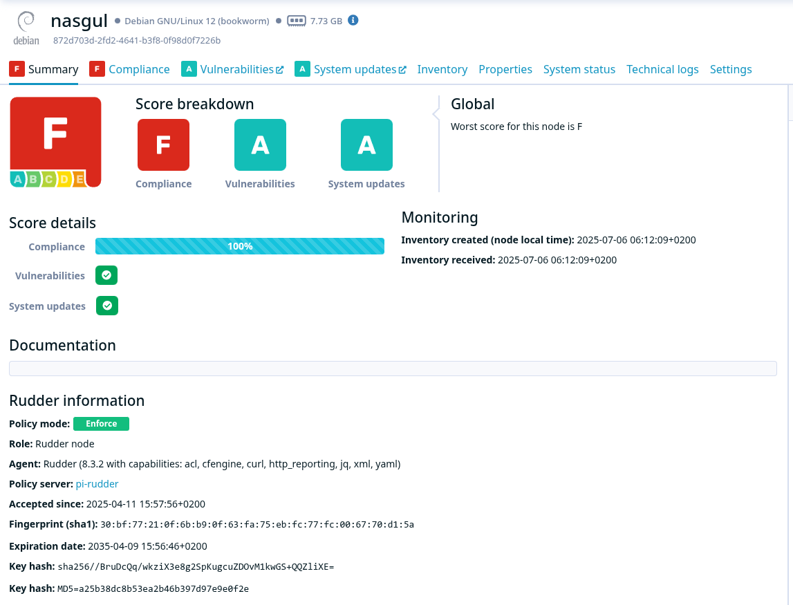This screenshot has height=605, width=793.
Task: Click the 'Rudder node' role value
Action: (x=65, y=444)
